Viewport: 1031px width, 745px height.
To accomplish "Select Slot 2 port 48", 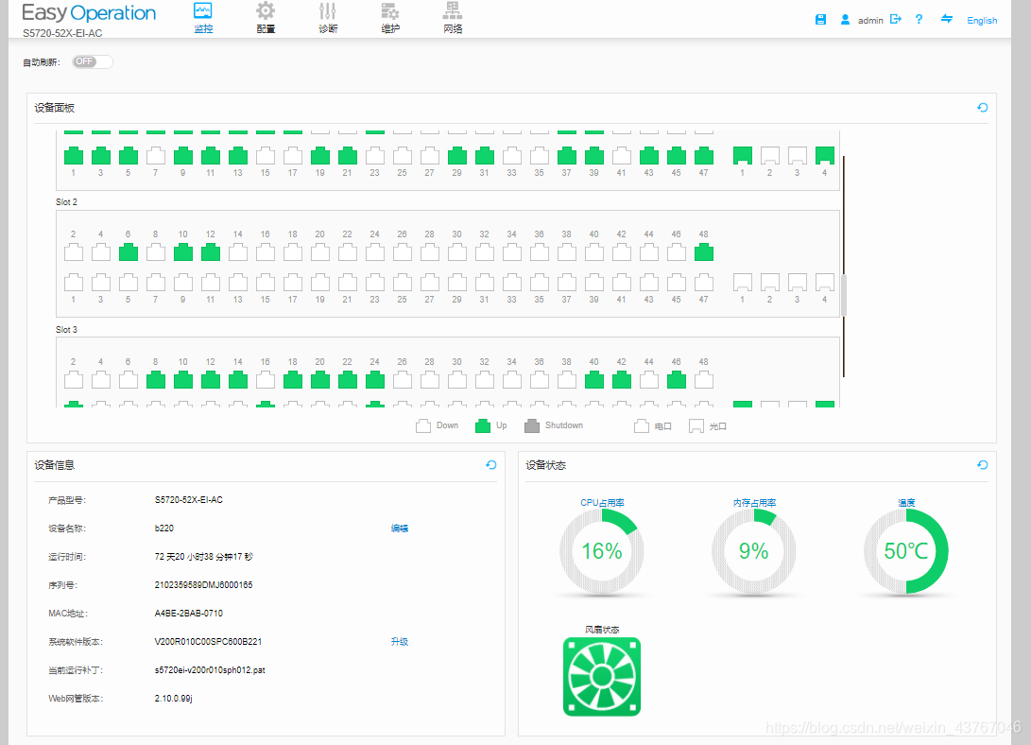I will point(703,251).
